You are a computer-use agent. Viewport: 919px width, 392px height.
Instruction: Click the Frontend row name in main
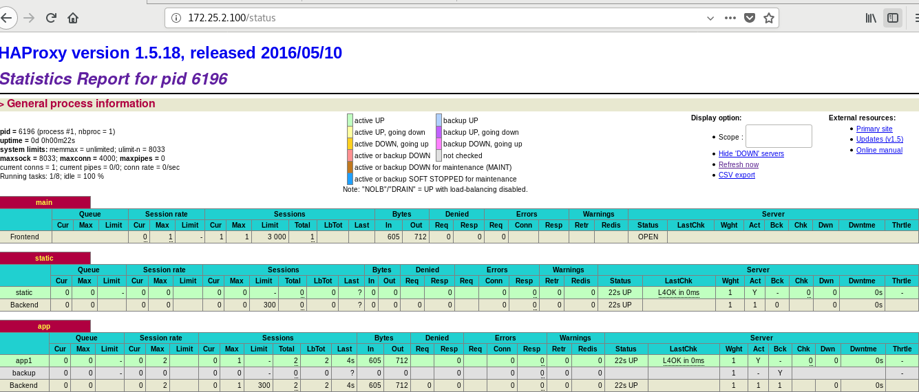coord(25,237)
